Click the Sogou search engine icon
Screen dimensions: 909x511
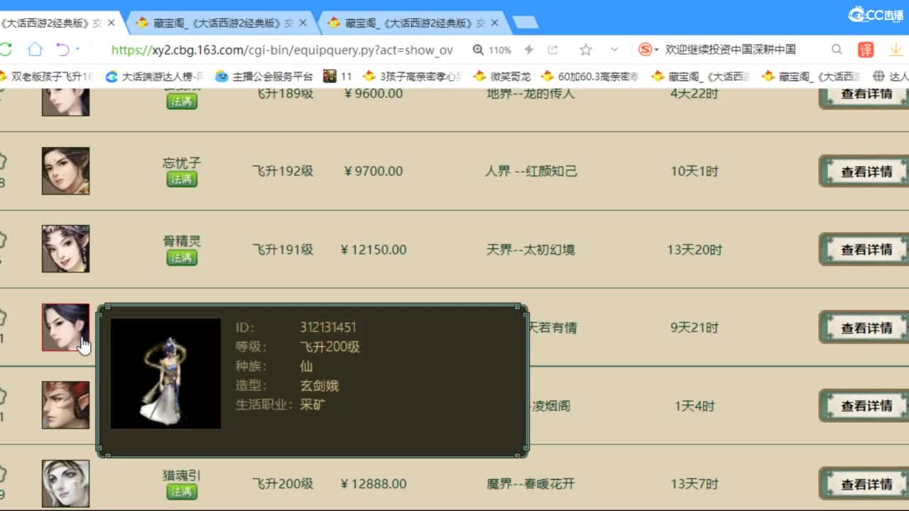coord(645,50)
